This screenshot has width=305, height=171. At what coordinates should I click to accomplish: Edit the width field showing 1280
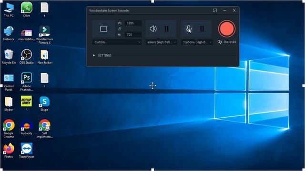(x=133, y=23)
